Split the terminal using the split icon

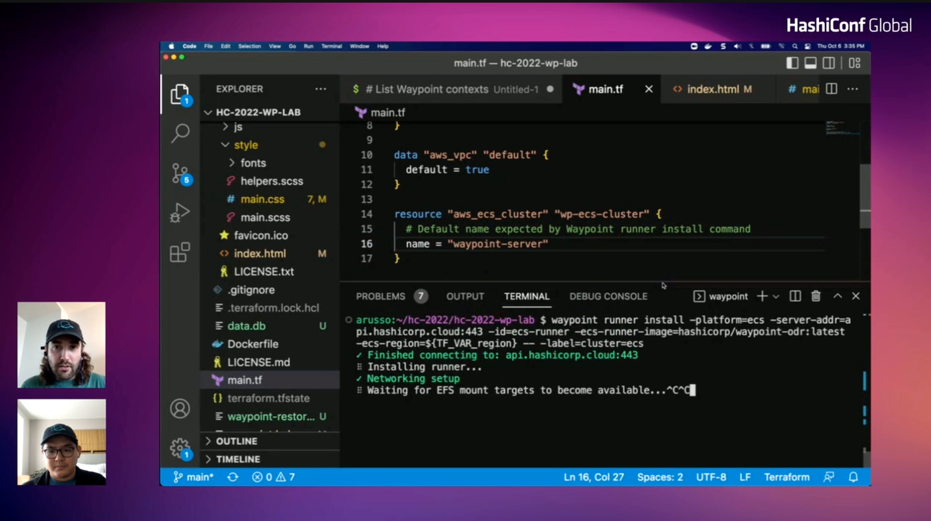pyautogui.click(x=794, y=297)
